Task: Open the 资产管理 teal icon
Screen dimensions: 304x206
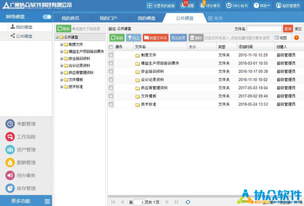Action: [10, 149]
